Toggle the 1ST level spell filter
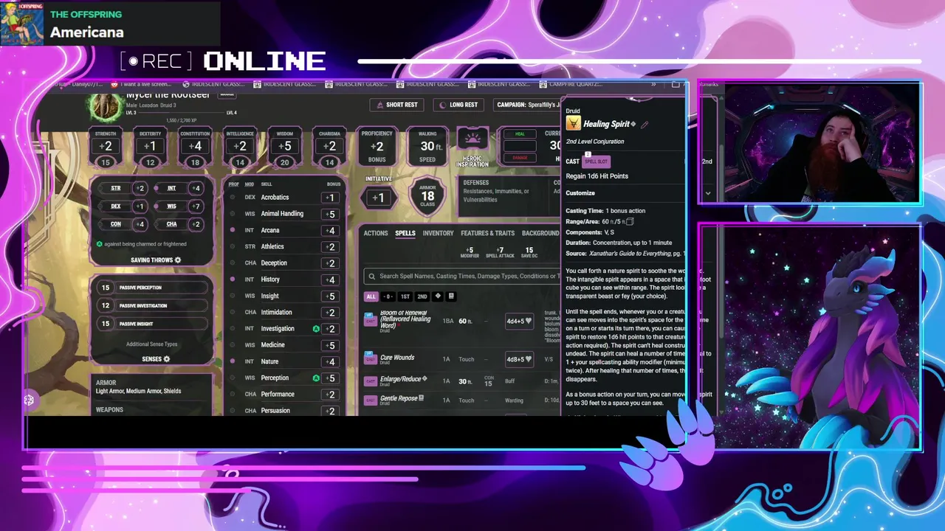Image resolution: width=945 pixels, height=531 pixels. pos(405,296)
